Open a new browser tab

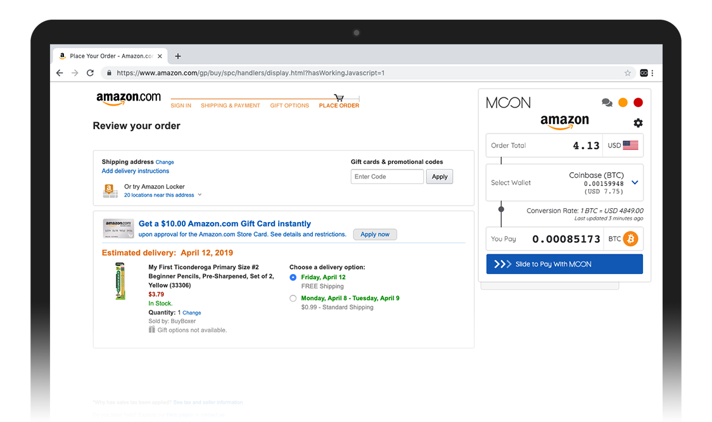point(178,56)
